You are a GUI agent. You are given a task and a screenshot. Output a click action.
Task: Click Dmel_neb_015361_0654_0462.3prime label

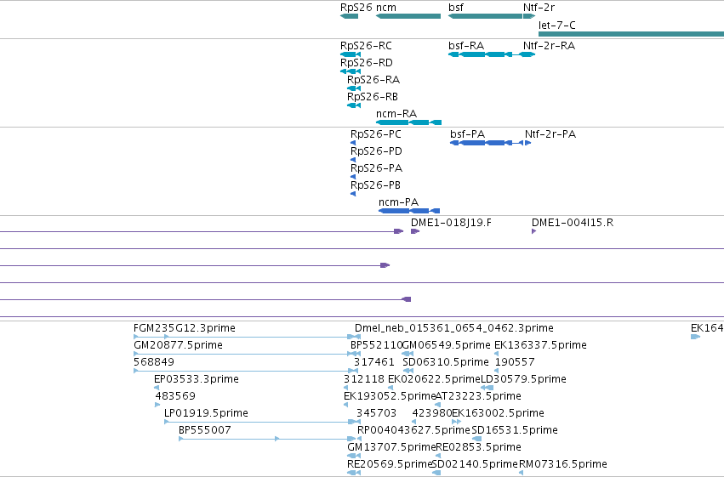454,328
